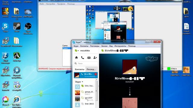
Task: Open the Skype home icon
Action: click(76, 58)
